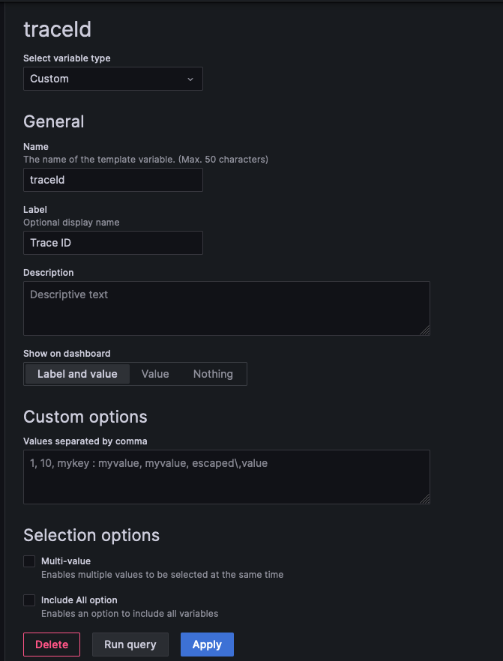
Task: Select the General section heading
Action: point(53,121)
